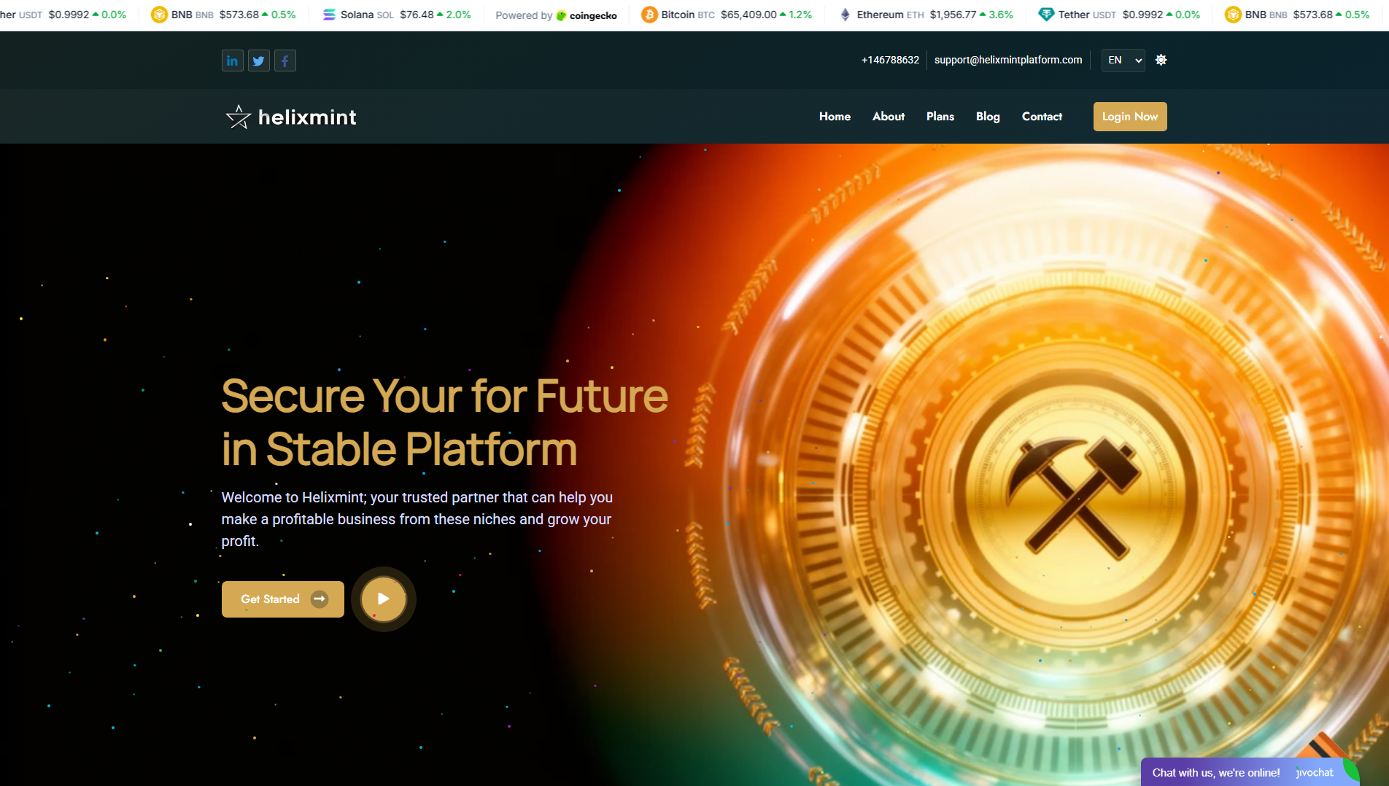
Task: Click the Solana icon in the ticker
Action: click(330, 15)
